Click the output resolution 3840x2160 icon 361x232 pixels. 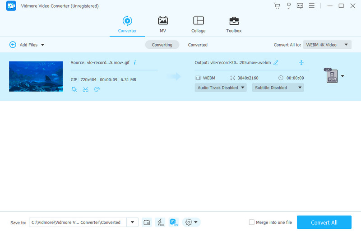233,78
